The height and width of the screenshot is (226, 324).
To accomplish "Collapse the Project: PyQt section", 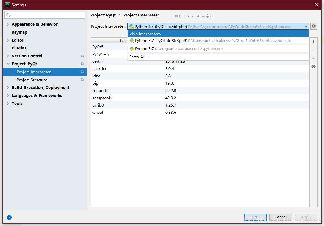I will 8,64.
